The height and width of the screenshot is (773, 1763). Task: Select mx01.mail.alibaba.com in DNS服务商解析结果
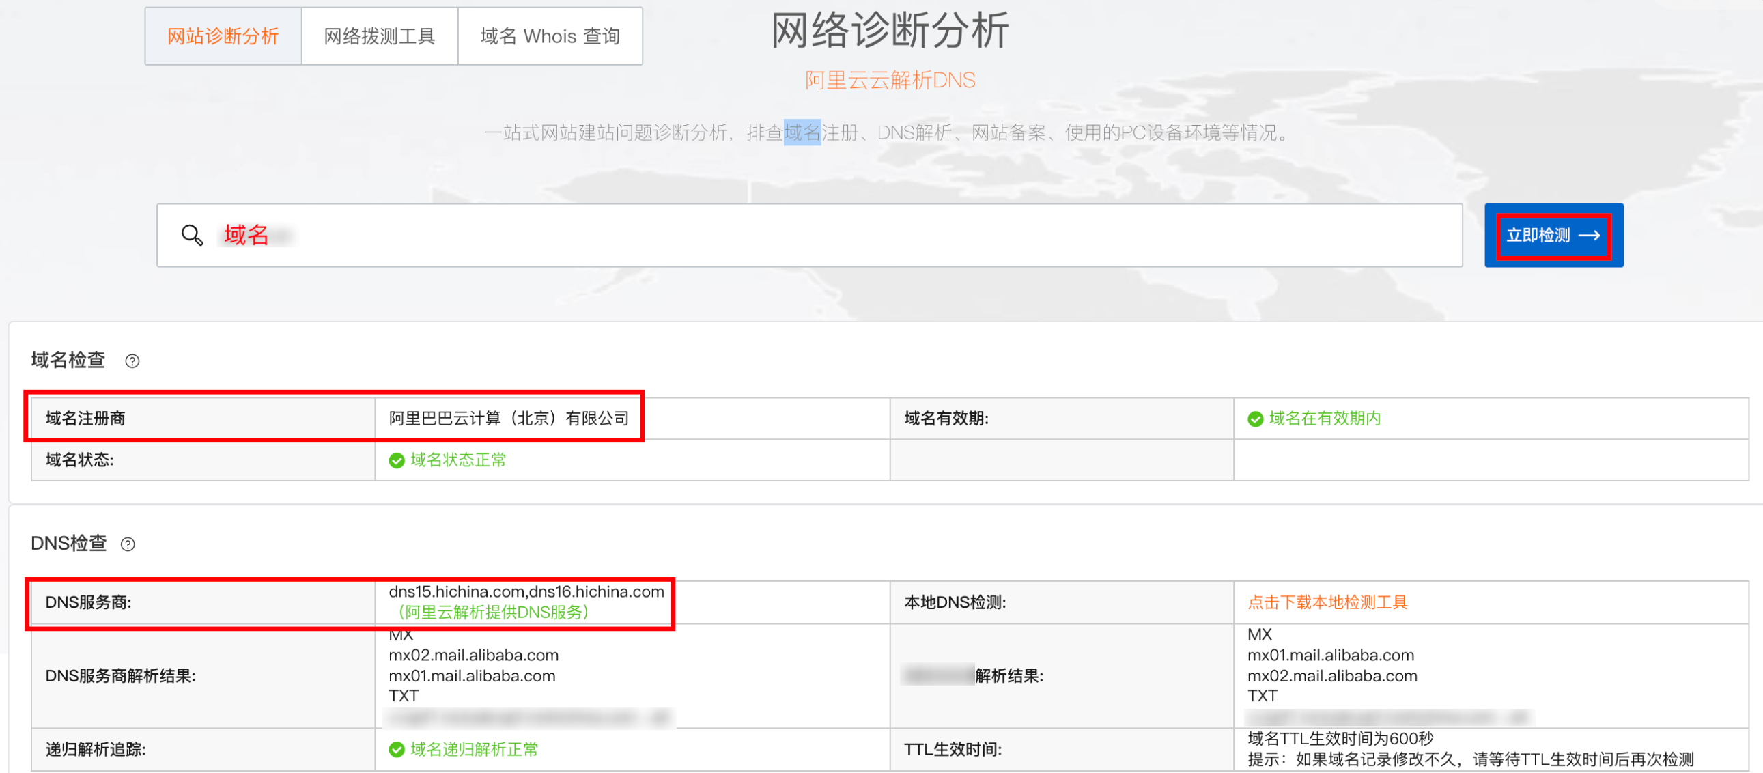tap(472, 676)
